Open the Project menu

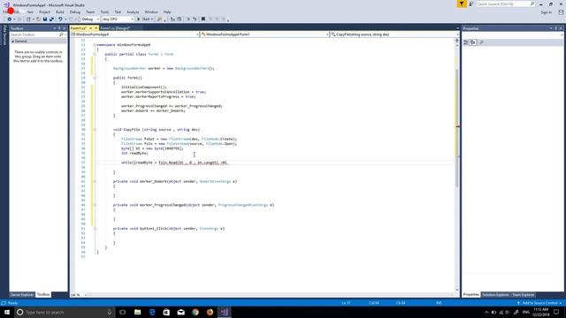[x=44, y=11]
